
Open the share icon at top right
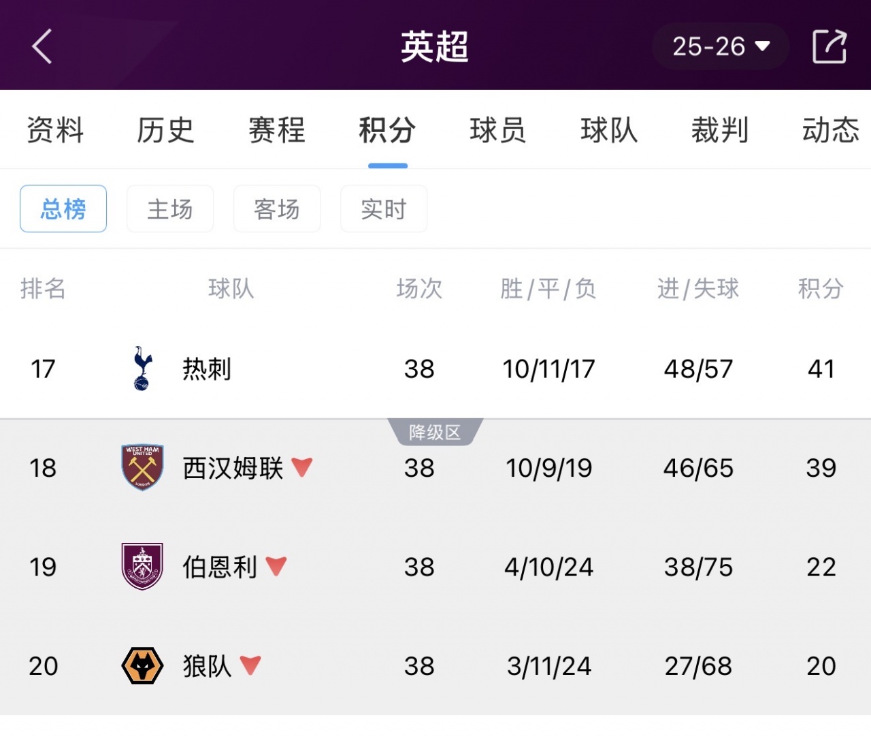click(x=829, y=46)
